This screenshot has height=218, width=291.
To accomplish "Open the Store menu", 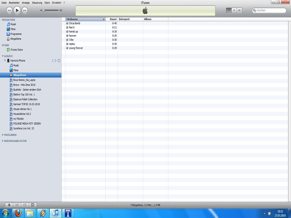I will [x=47, y=3].
